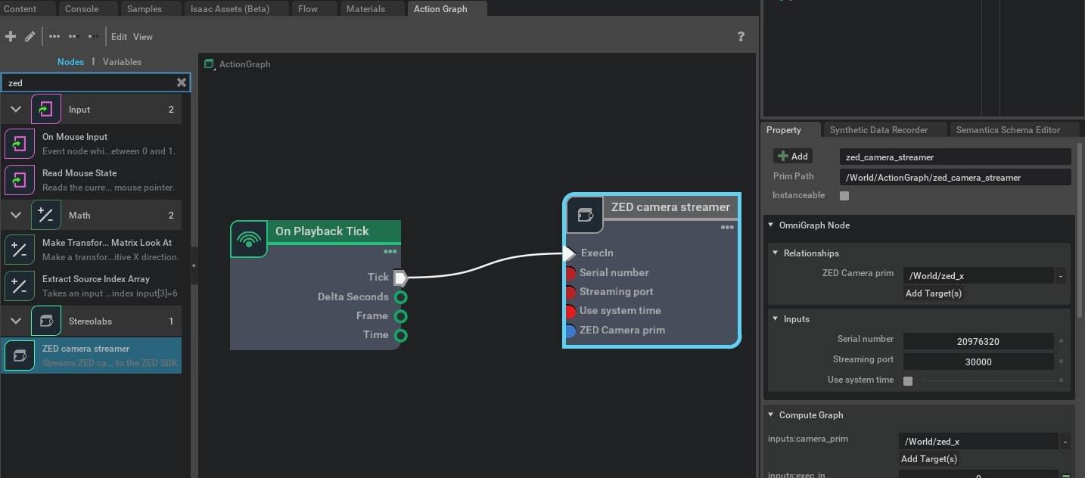Click the Use system time input port
1085x478 pixels.
[570, 311]
